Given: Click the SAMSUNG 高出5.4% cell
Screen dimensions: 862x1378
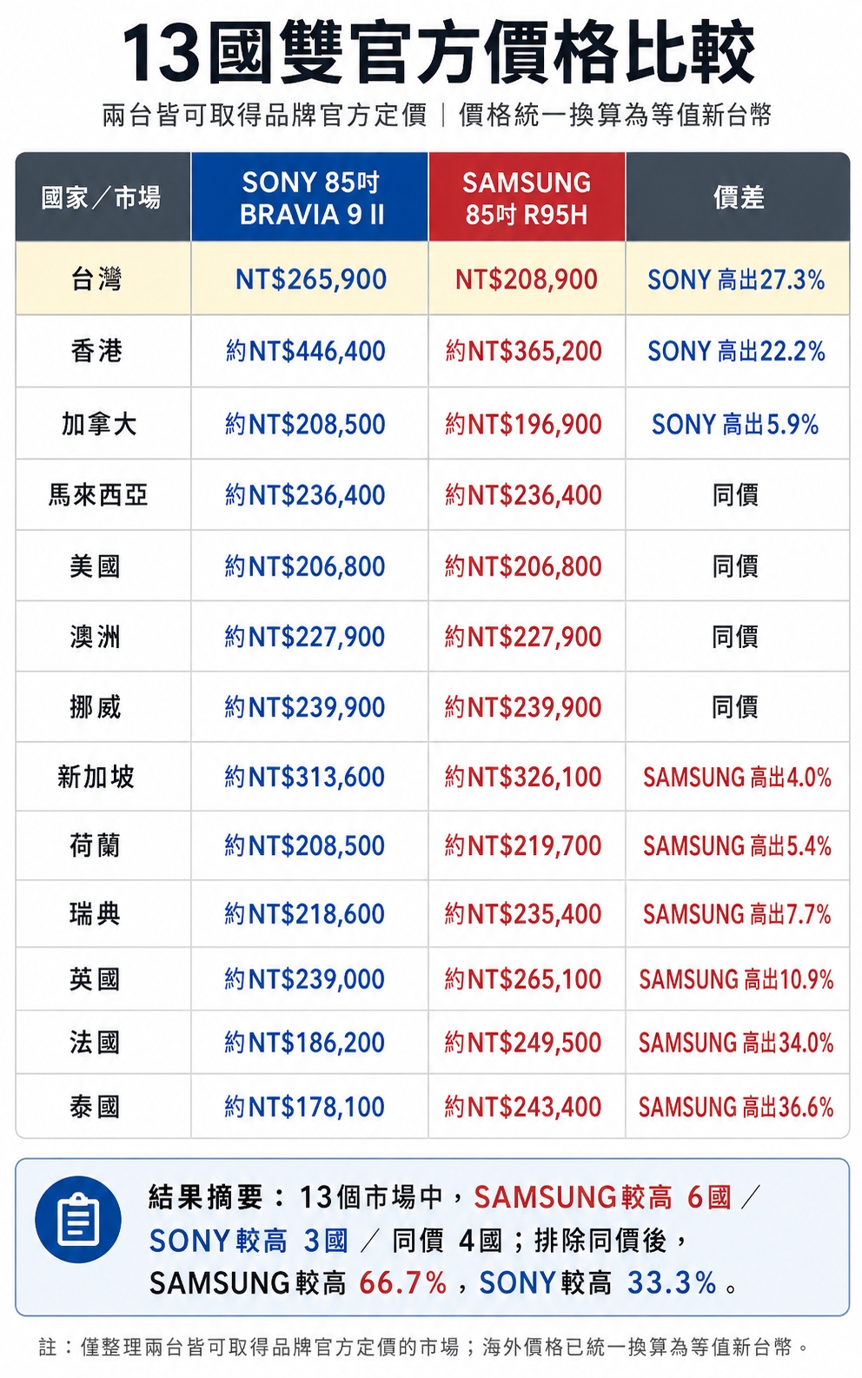Looking at the screenshot, I should 737,845.
